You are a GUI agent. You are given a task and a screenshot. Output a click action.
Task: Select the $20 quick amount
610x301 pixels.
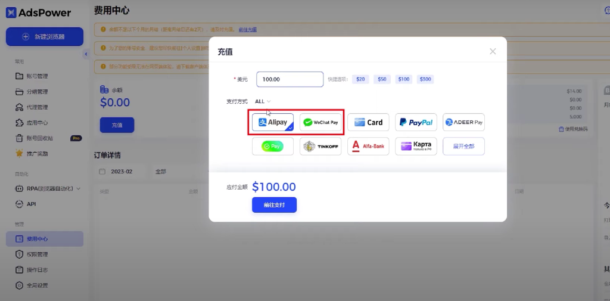point(360,79)
